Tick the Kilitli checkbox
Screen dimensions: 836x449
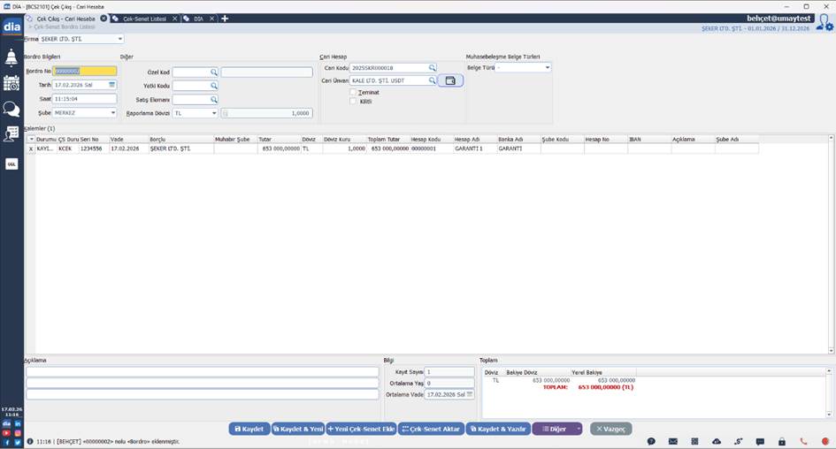pyautogui.click(x=353, y=102)
